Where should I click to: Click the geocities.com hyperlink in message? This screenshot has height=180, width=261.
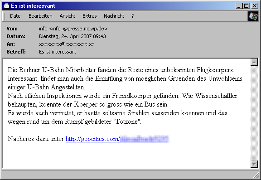[117, 139]
